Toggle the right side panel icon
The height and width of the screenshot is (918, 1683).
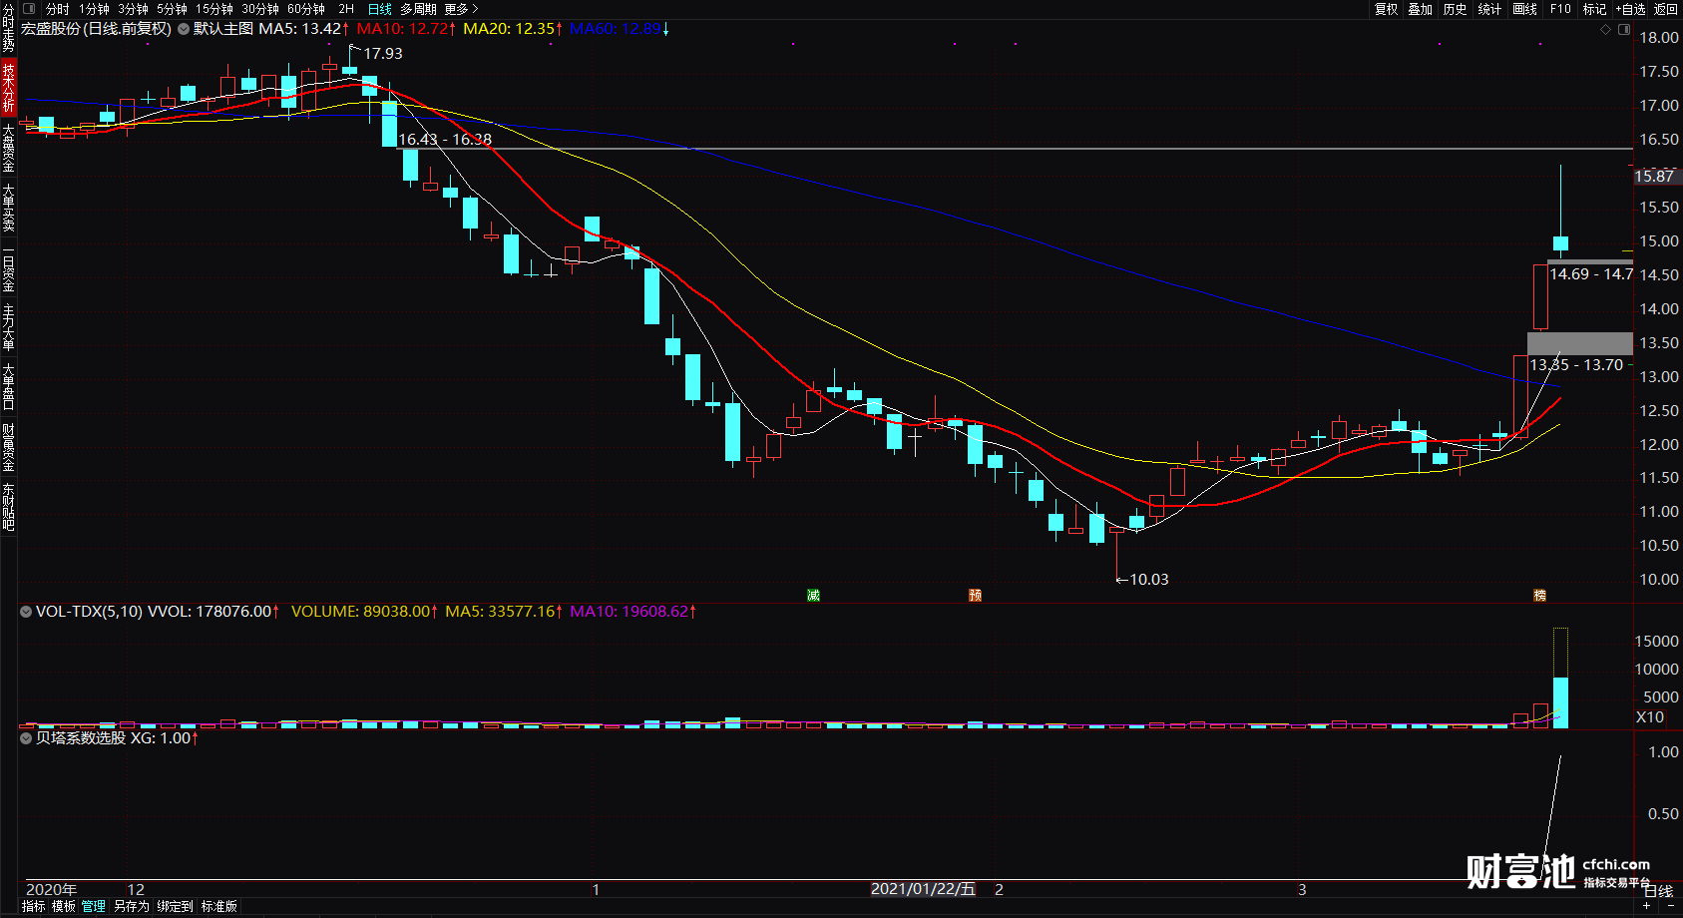(1624, 30)
